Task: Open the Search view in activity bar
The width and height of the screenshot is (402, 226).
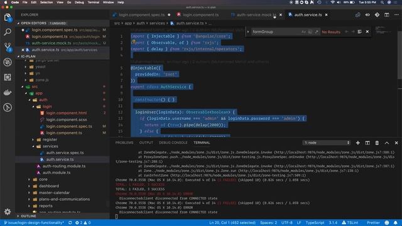Action: point(8,32)
